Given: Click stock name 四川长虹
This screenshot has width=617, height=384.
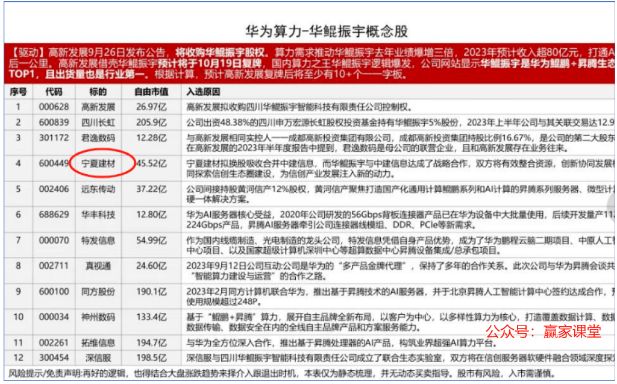Looking at the screenshot, I should [x=98, y=122].
